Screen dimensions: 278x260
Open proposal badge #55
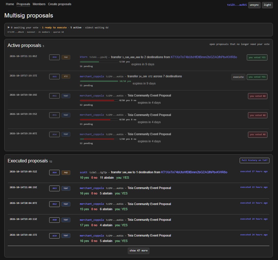coord(54,115)
